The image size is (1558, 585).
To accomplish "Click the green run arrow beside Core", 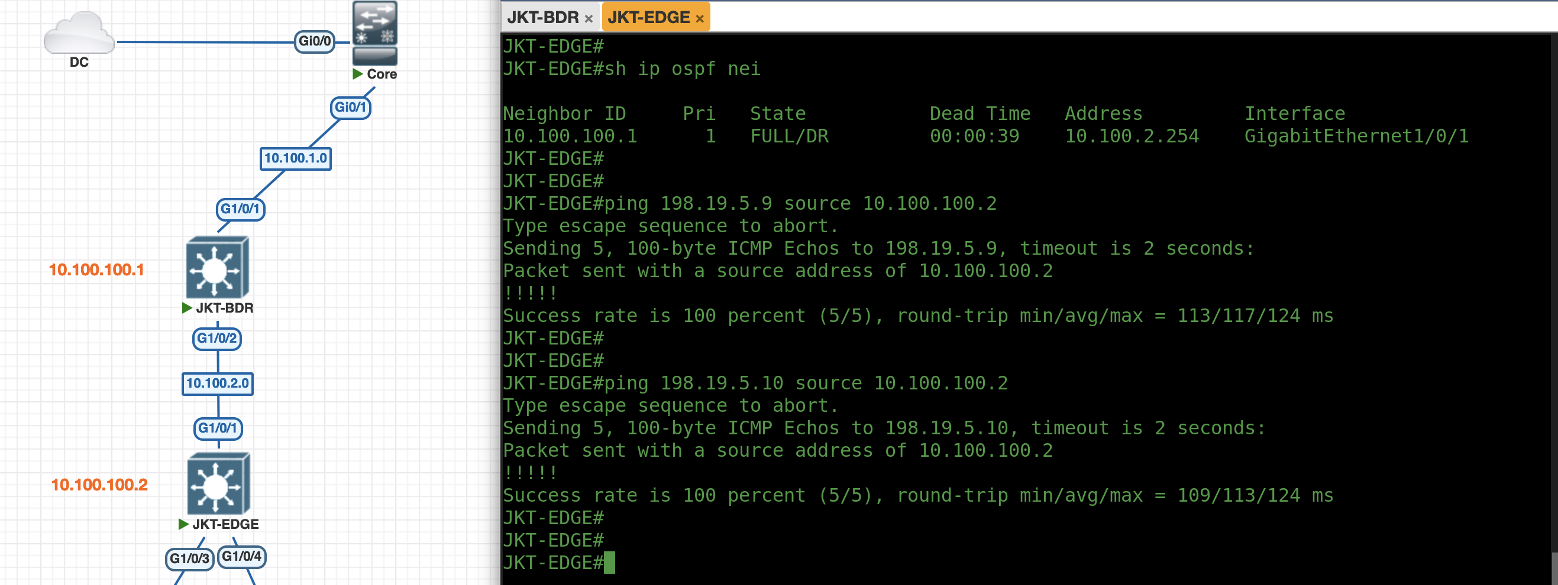I will (358, 74).
